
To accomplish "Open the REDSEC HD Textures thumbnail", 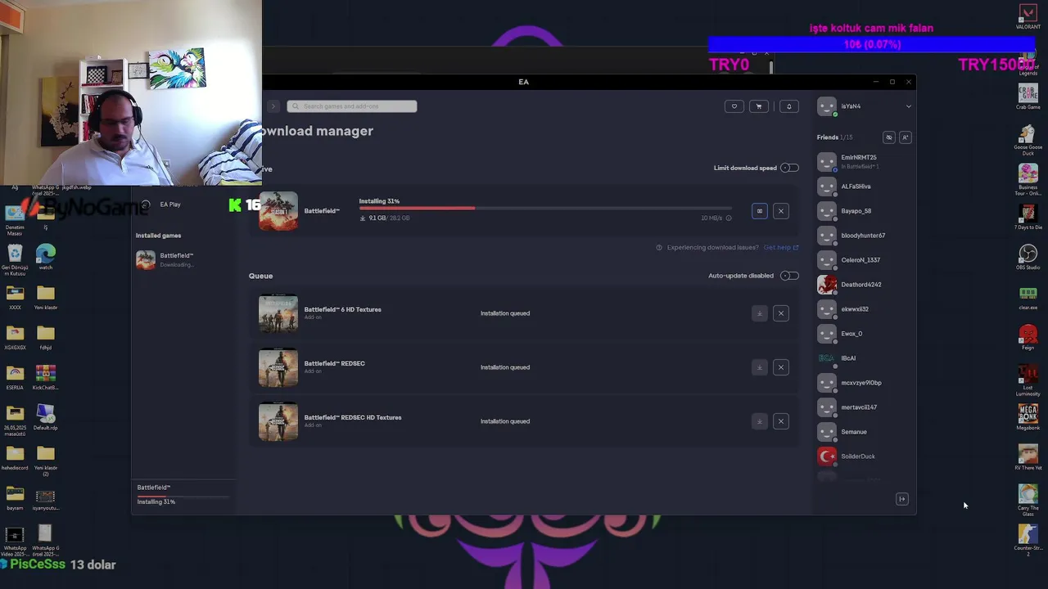I will tap(278, 421).
